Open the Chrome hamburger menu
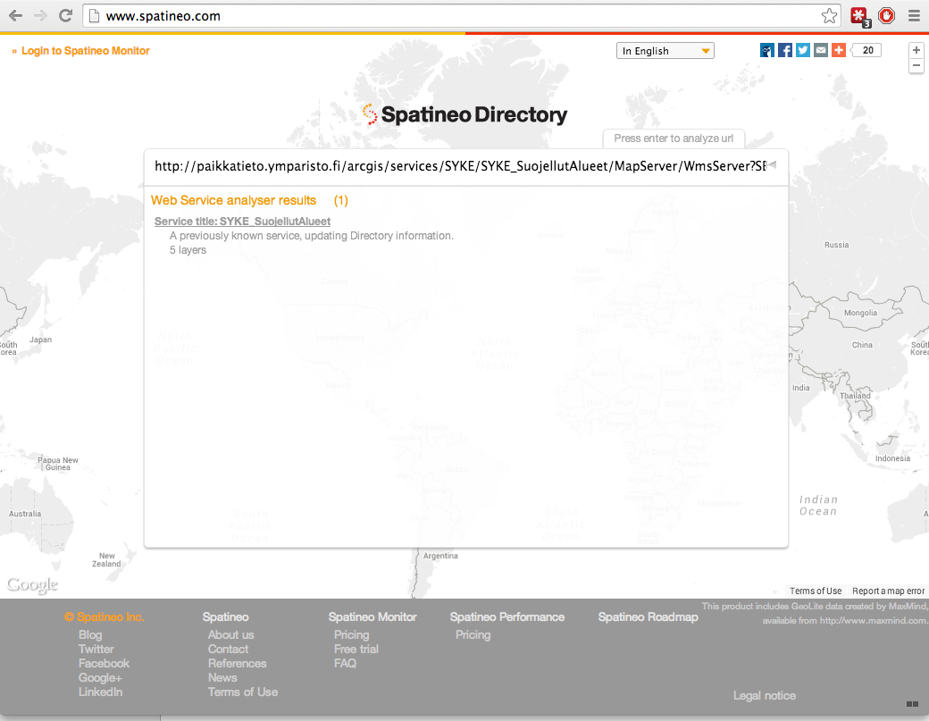The height and width of the screenshot is (721, 929). 914,16
